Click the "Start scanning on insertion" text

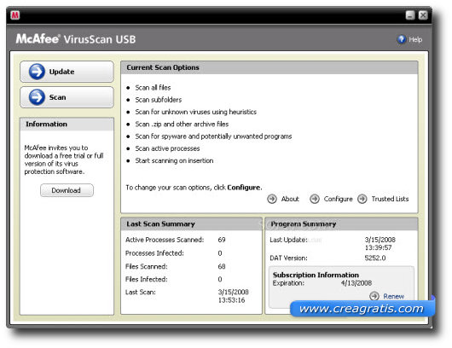(x=174, y=160)
